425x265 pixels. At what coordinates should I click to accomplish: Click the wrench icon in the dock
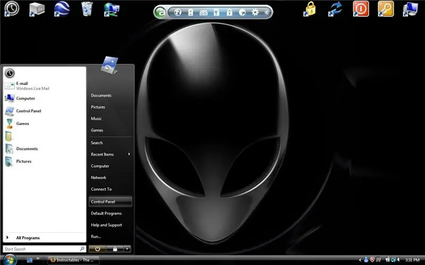point(217,12)
